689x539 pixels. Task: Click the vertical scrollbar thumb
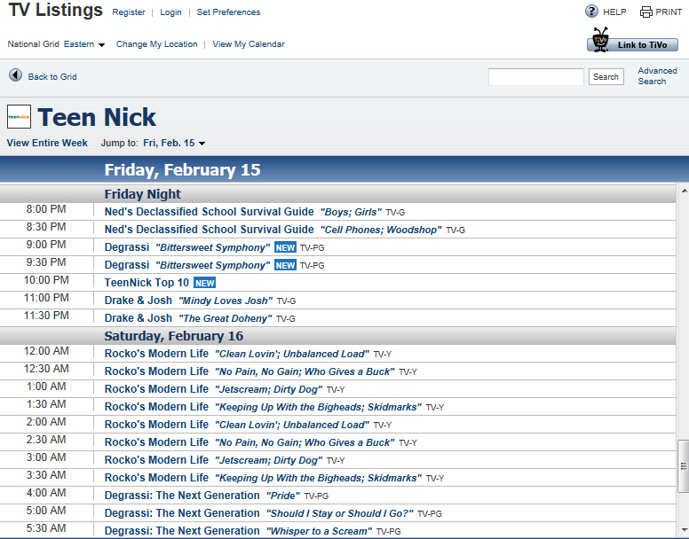click(x=683, y=465)
